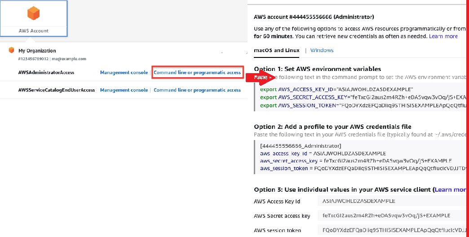Switch to the Windows tab
The width and height of the screenshot is (469, 237).
[322, 50]
